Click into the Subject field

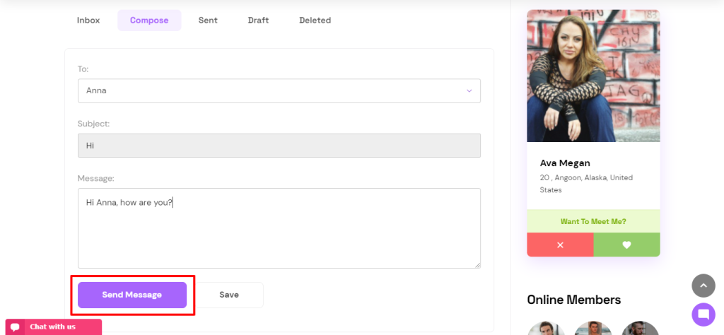click(279, 146)
